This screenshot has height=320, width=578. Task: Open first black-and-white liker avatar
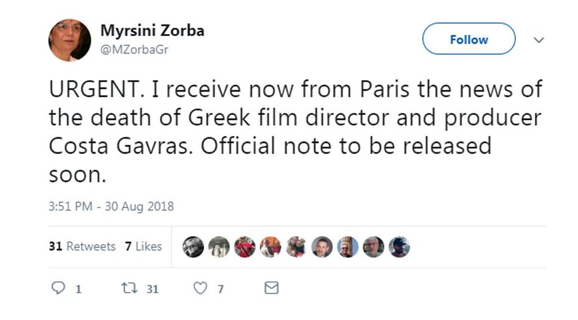(x=193, y=247)
